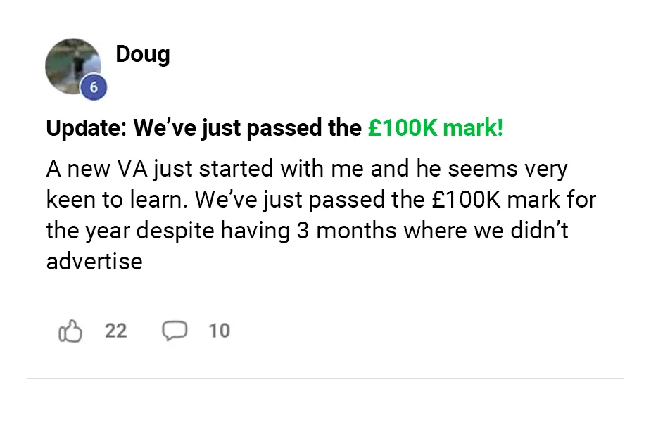The image size is (651, 427).
Task: Open comments via speech bubble icon
Action: click(x=175, y=331)
